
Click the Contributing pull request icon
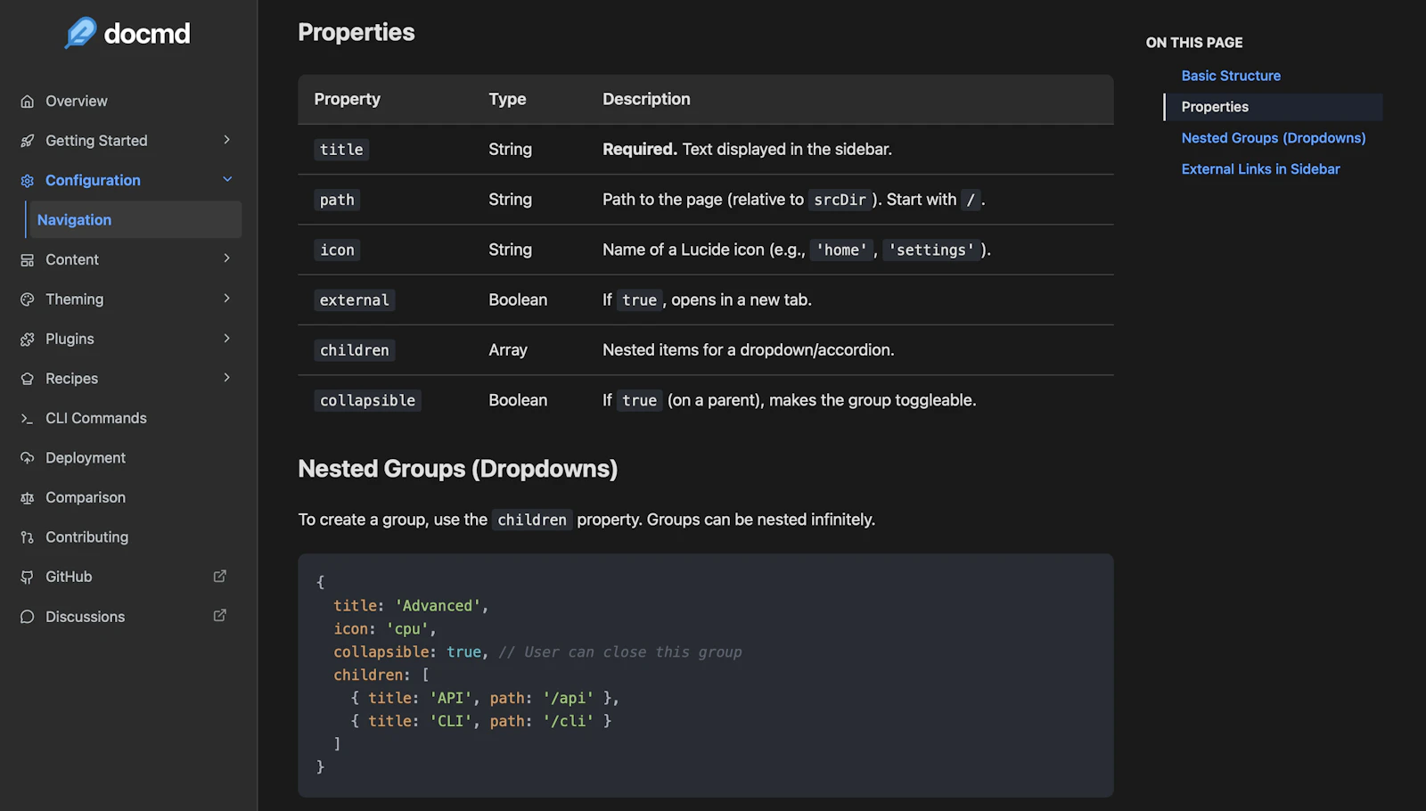click(x=28, y=537)
